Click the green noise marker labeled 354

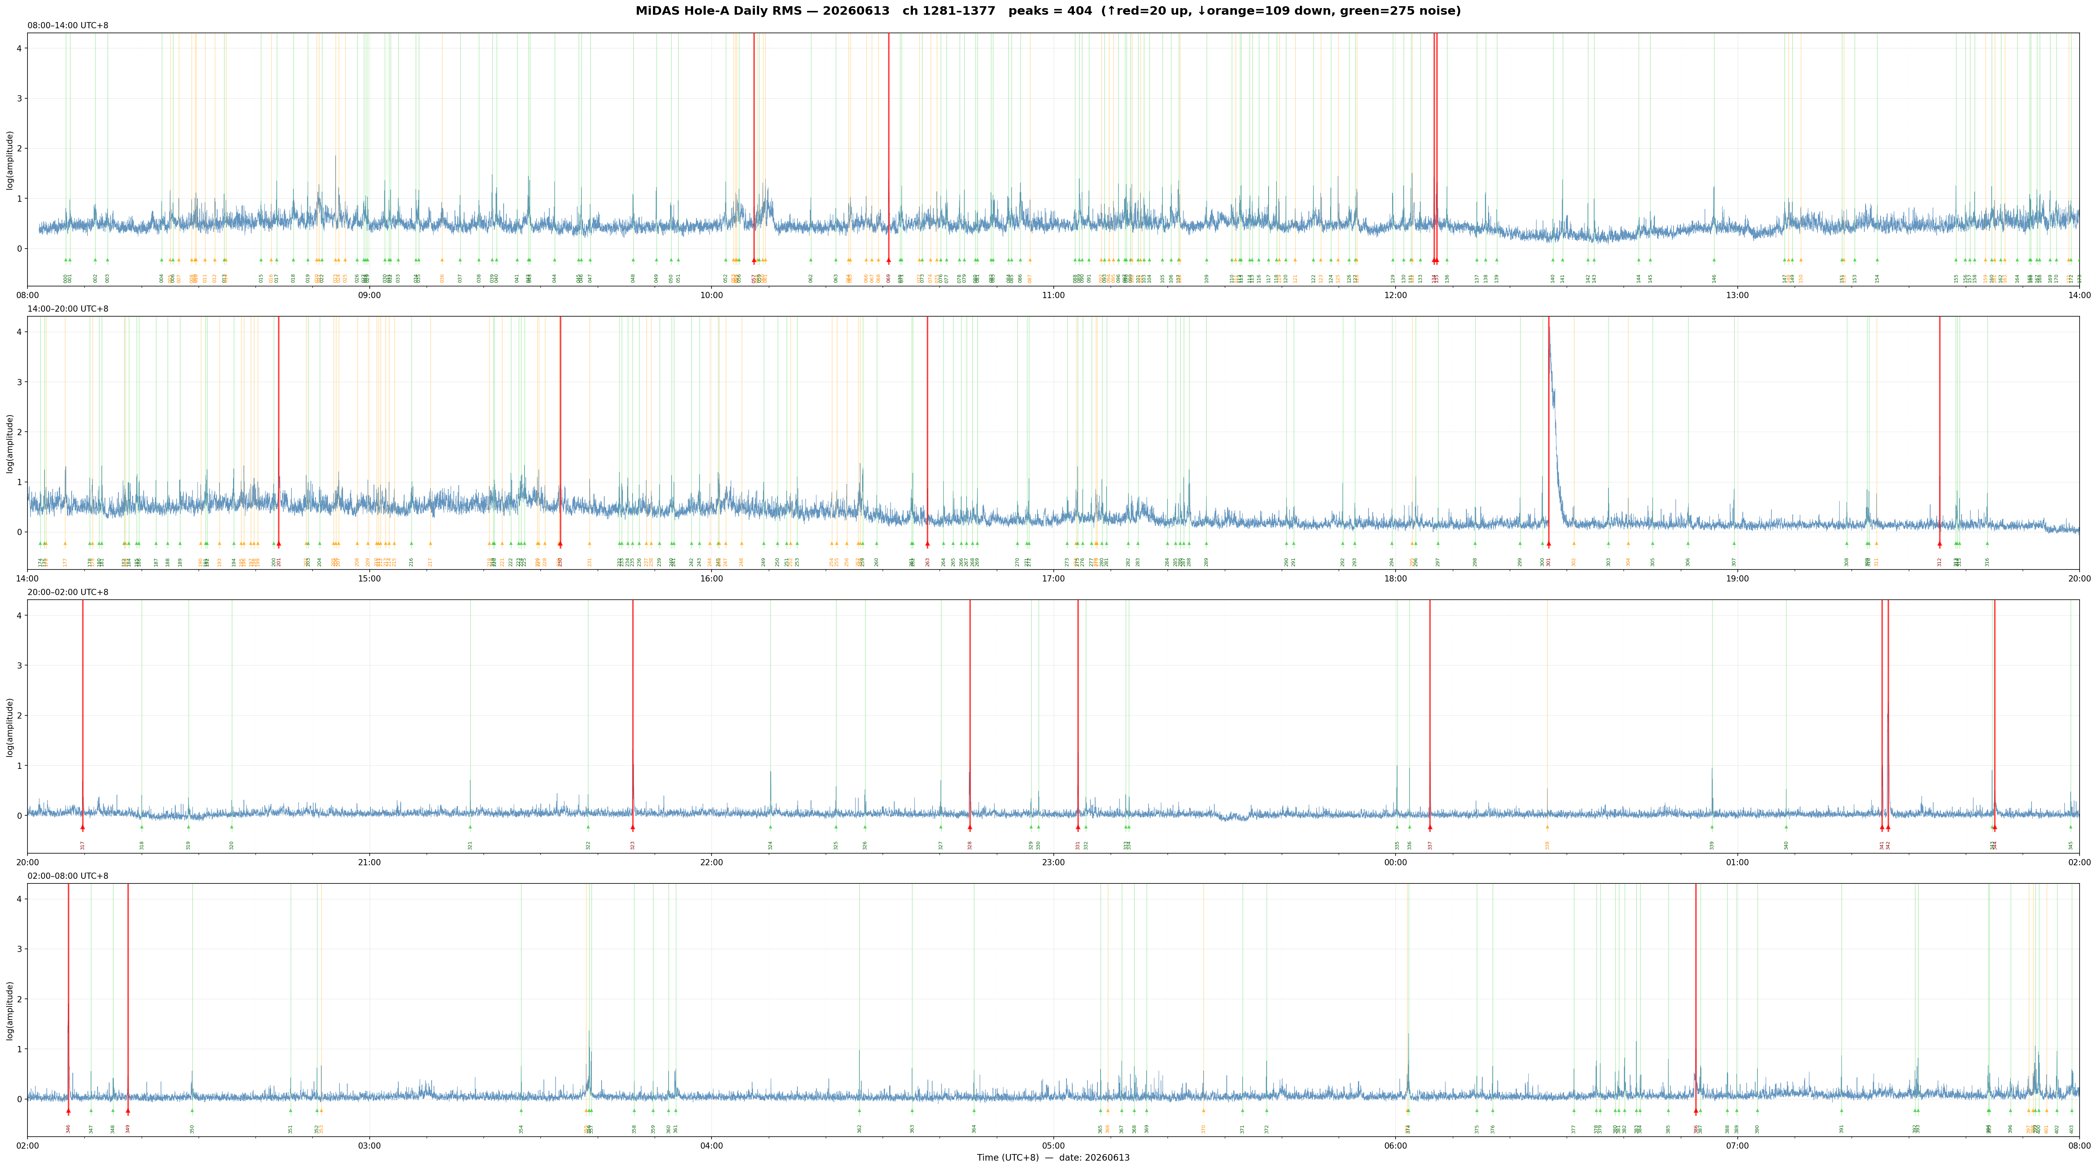[521, 1110]
